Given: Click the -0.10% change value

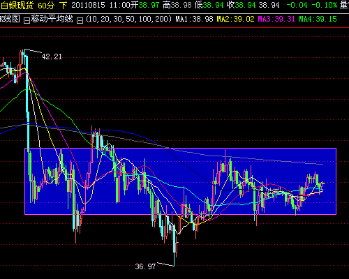Looking at the screenshot, I should [324, 5].
